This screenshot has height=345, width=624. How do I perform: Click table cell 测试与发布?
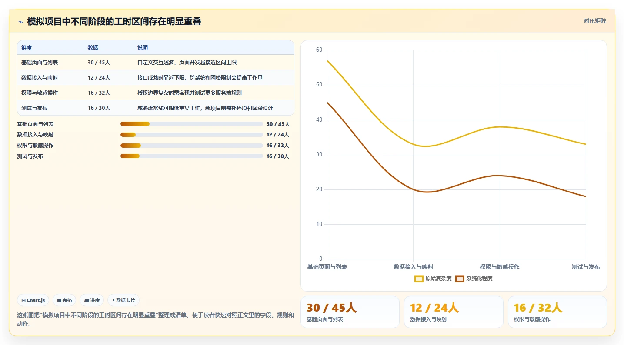pyautogui.click(x=34, y=108)
